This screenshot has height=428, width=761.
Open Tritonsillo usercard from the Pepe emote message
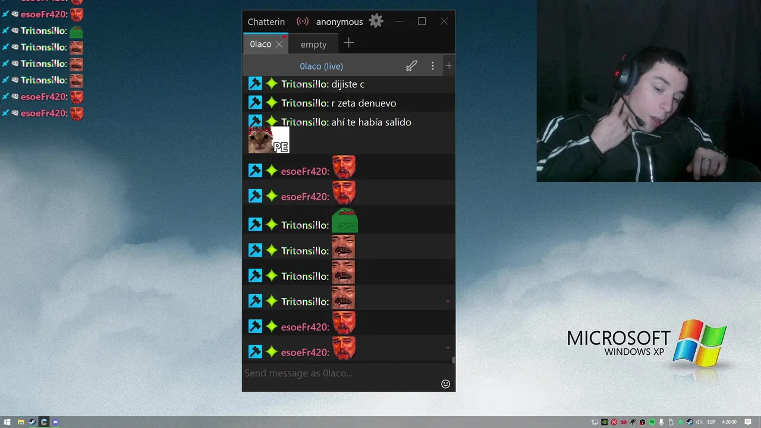point(305,225)
